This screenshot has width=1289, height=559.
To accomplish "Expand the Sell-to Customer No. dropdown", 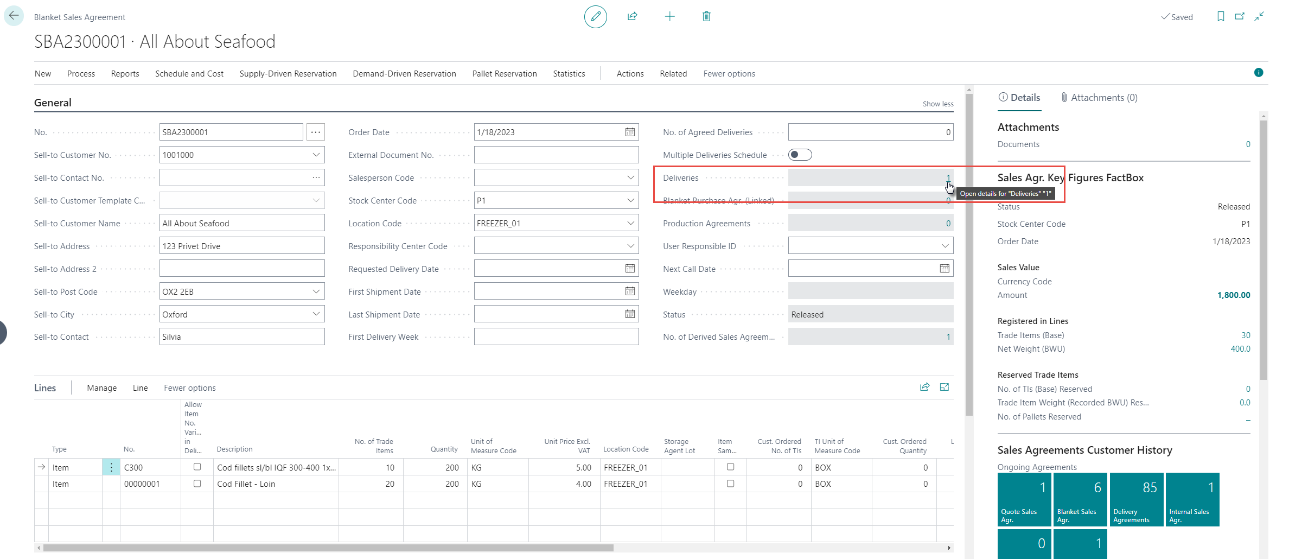I will click(316, 155).
